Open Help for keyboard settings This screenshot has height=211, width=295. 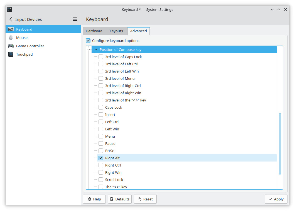tap(94, 199)
